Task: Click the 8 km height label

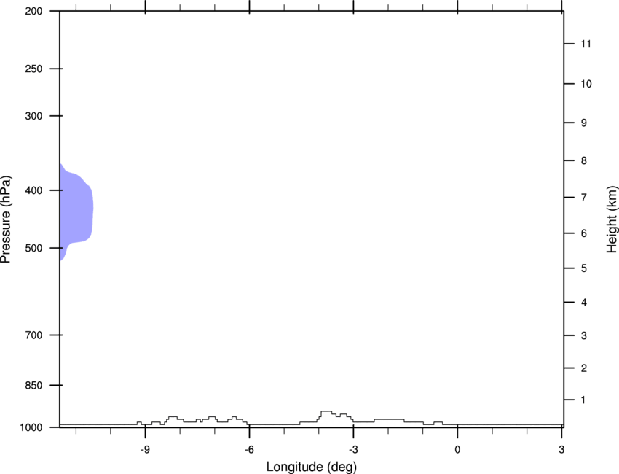Action: (584, 160)
